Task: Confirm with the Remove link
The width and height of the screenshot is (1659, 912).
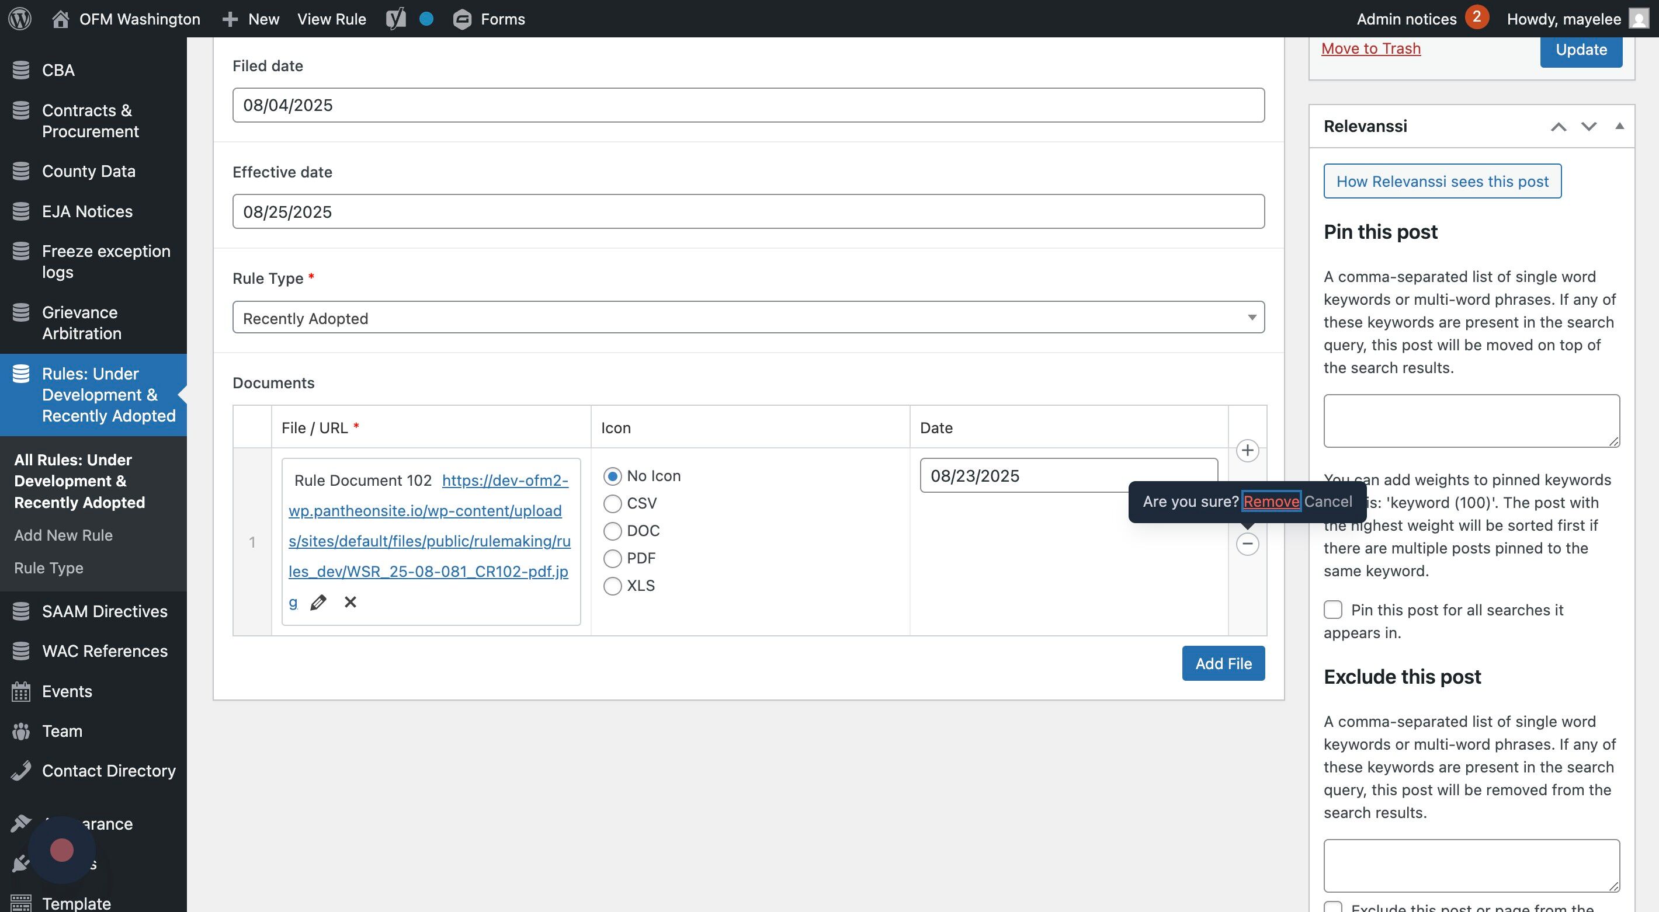Action: pyautogui.click(x=1271, y=502)
